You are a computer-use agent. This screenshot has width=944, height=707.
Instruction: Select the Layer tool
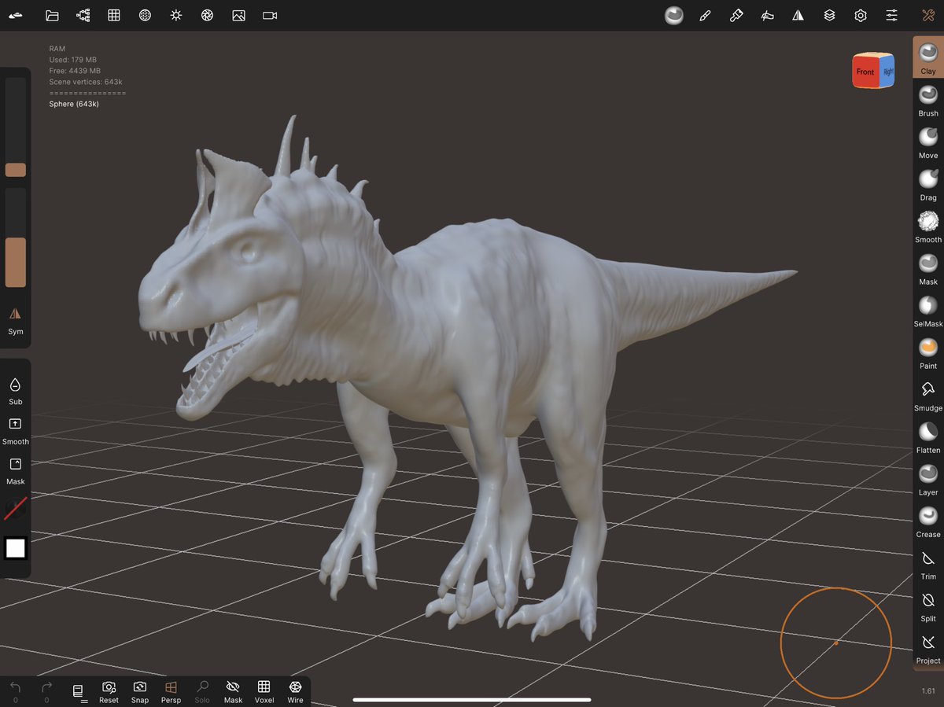coord(928,479)
